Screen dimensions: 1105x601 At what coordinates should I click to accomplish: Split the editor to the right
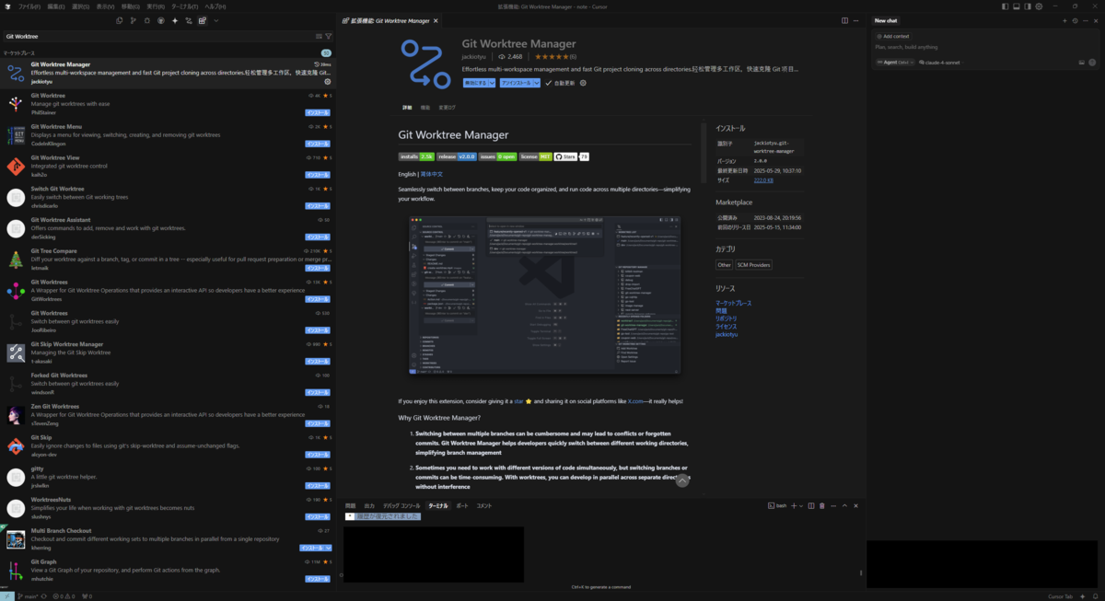coord(844,20)
